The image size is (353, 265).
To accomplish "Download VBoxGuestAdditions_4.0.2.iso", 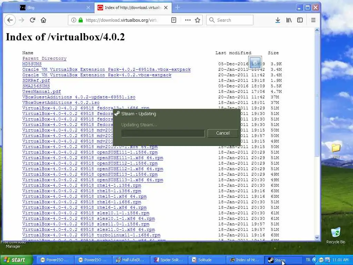I will (61, 102).
